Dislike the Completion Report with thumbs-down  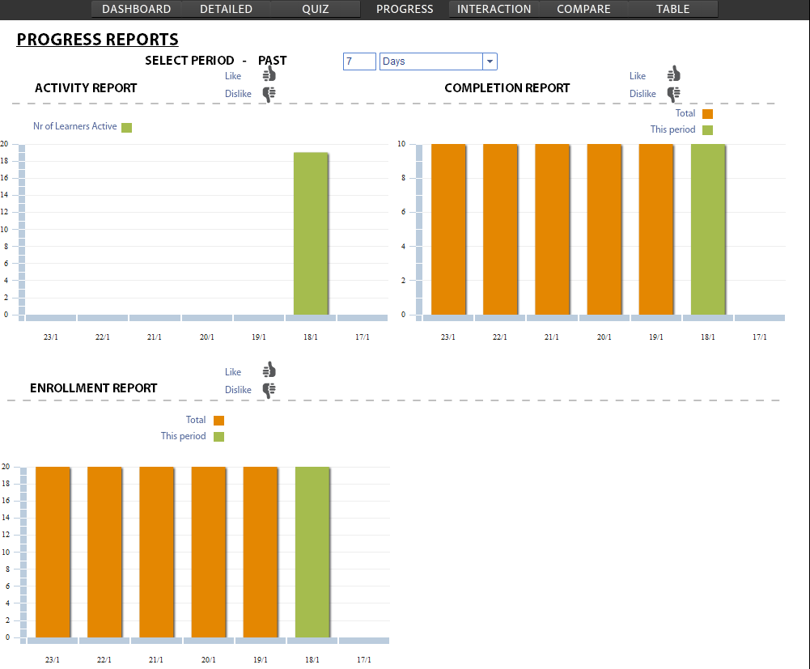674,93
